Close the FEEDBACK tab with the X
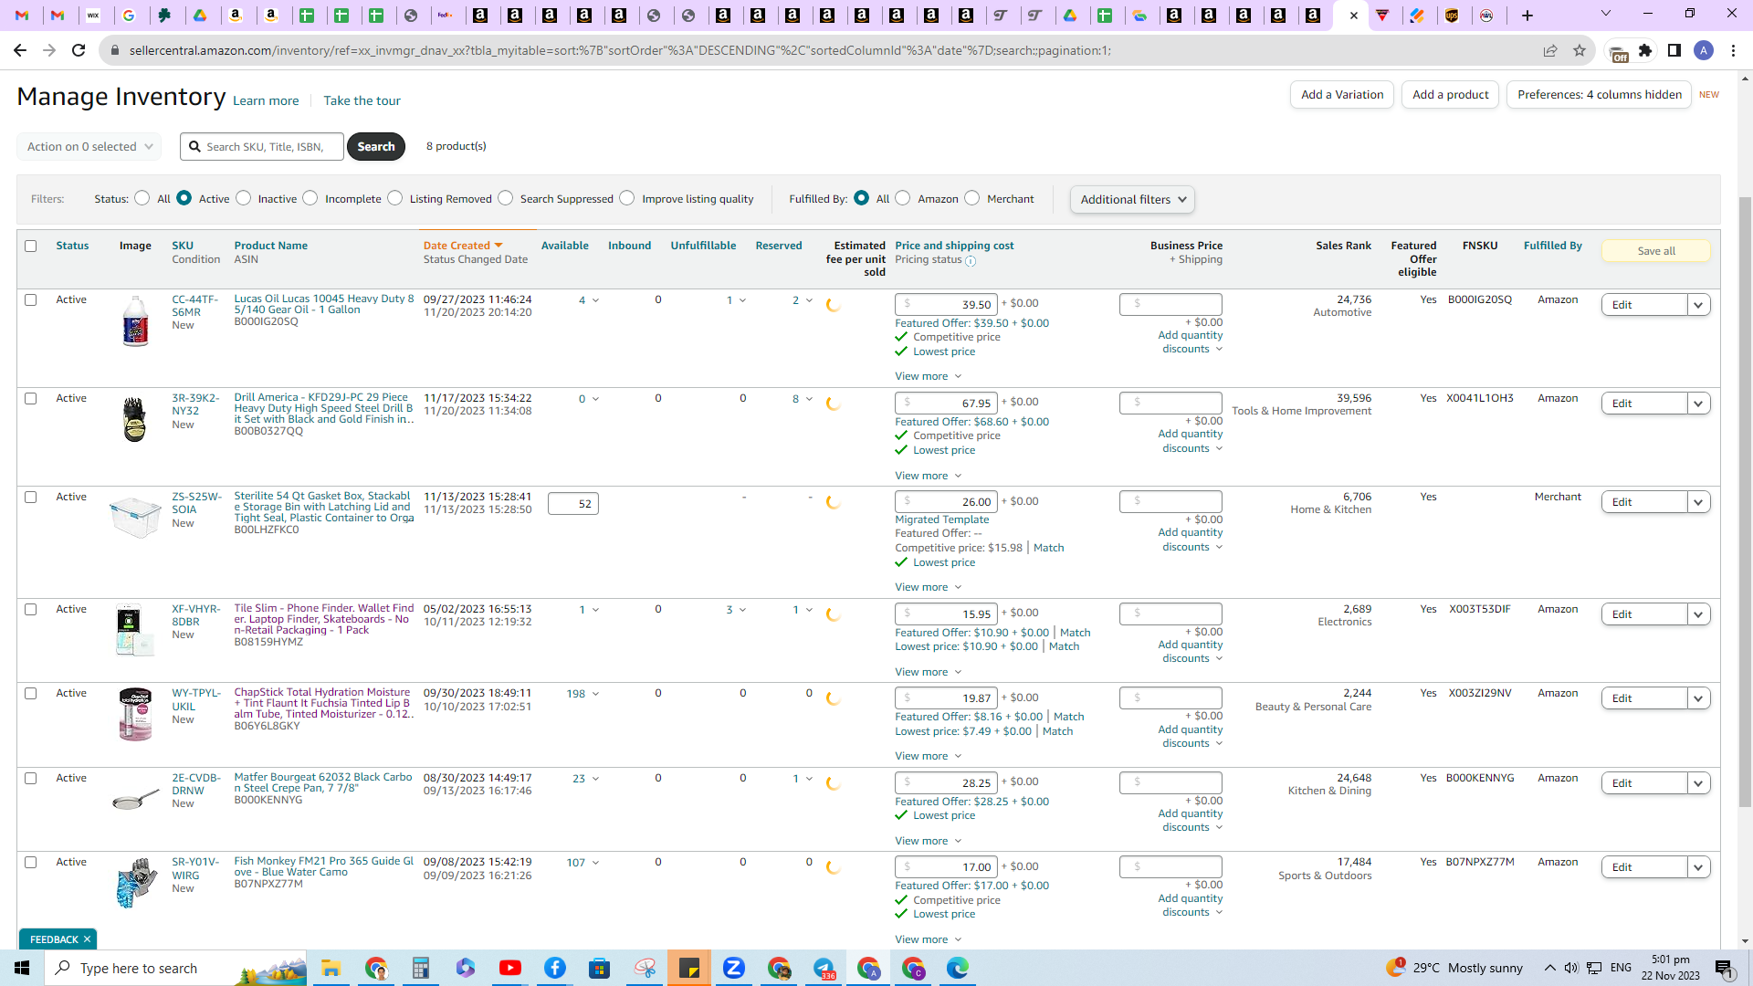 click(x=88, y=939)
